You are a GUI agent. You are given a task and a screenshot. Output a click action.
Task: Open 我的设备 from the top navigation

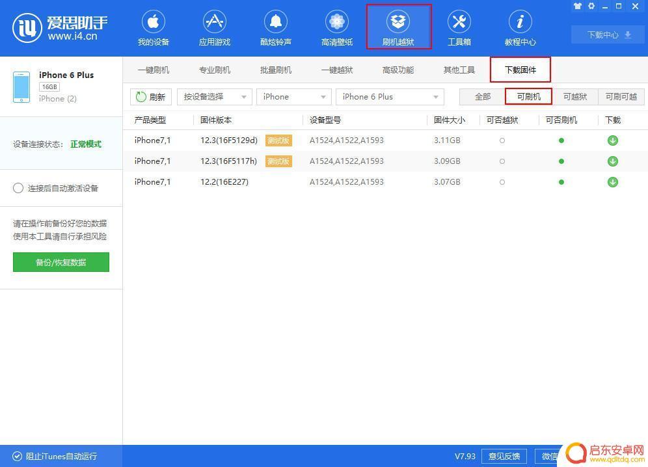pyautogui.click(x=154, y=28)
